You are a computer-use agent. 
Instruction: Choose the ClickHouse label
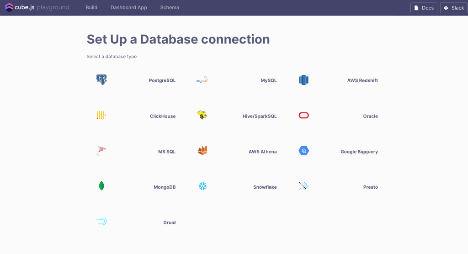(x=163, y=116)
